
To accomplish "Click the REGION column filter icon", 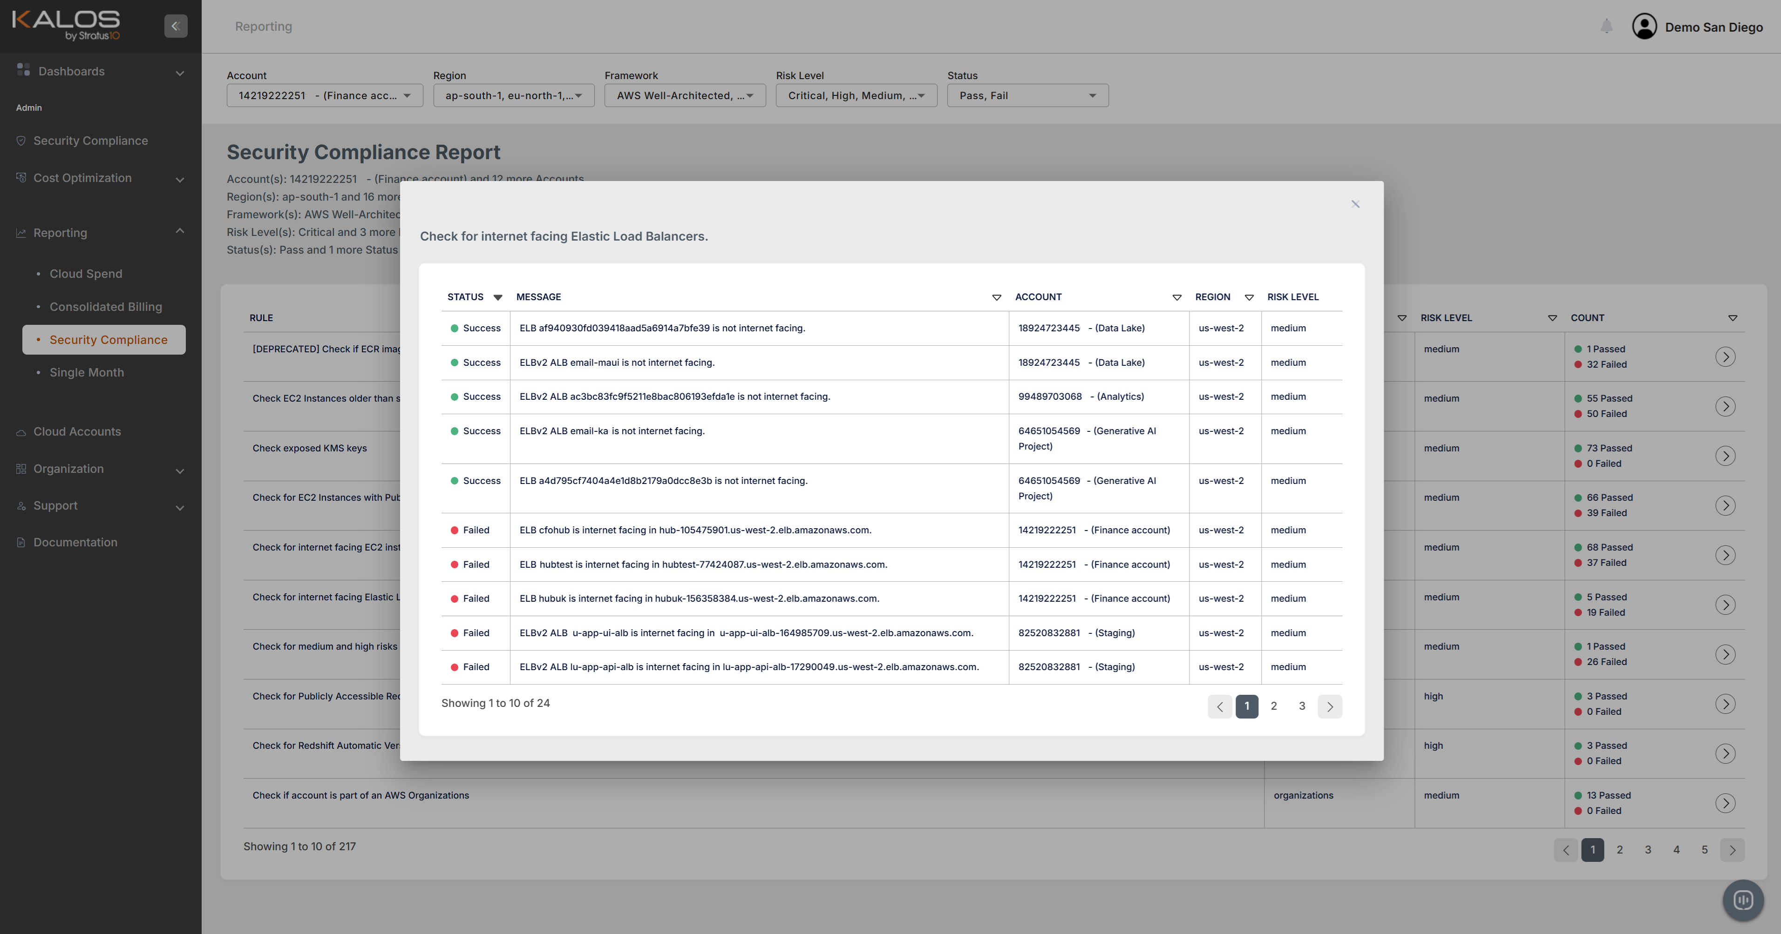I will pos(1249,298).
